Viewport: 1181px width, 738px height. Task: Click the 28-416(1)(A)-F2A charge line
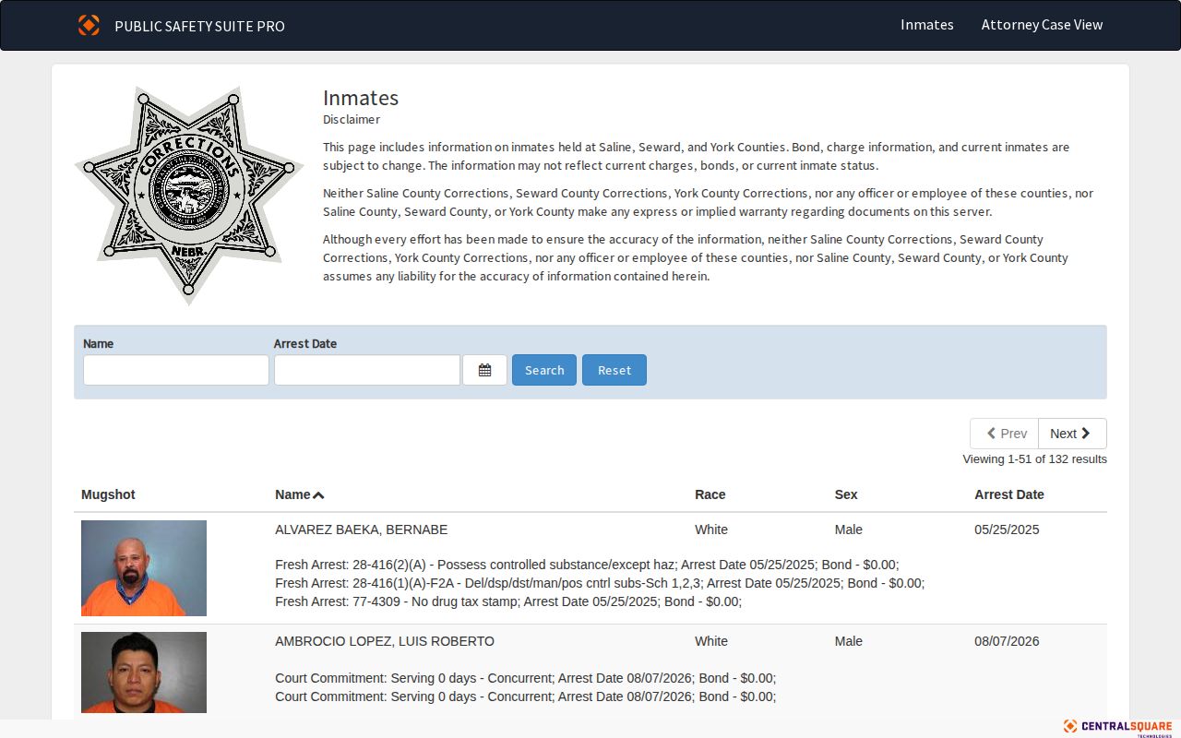click(x=600, y=583)
